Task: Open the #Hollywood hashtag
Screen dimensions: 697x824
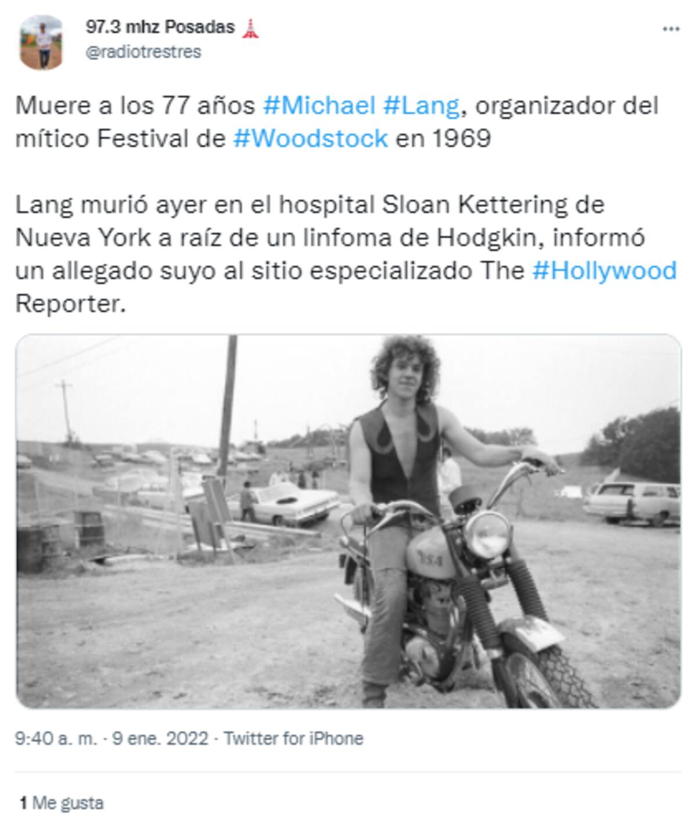Action: click(x=604, y=271)
